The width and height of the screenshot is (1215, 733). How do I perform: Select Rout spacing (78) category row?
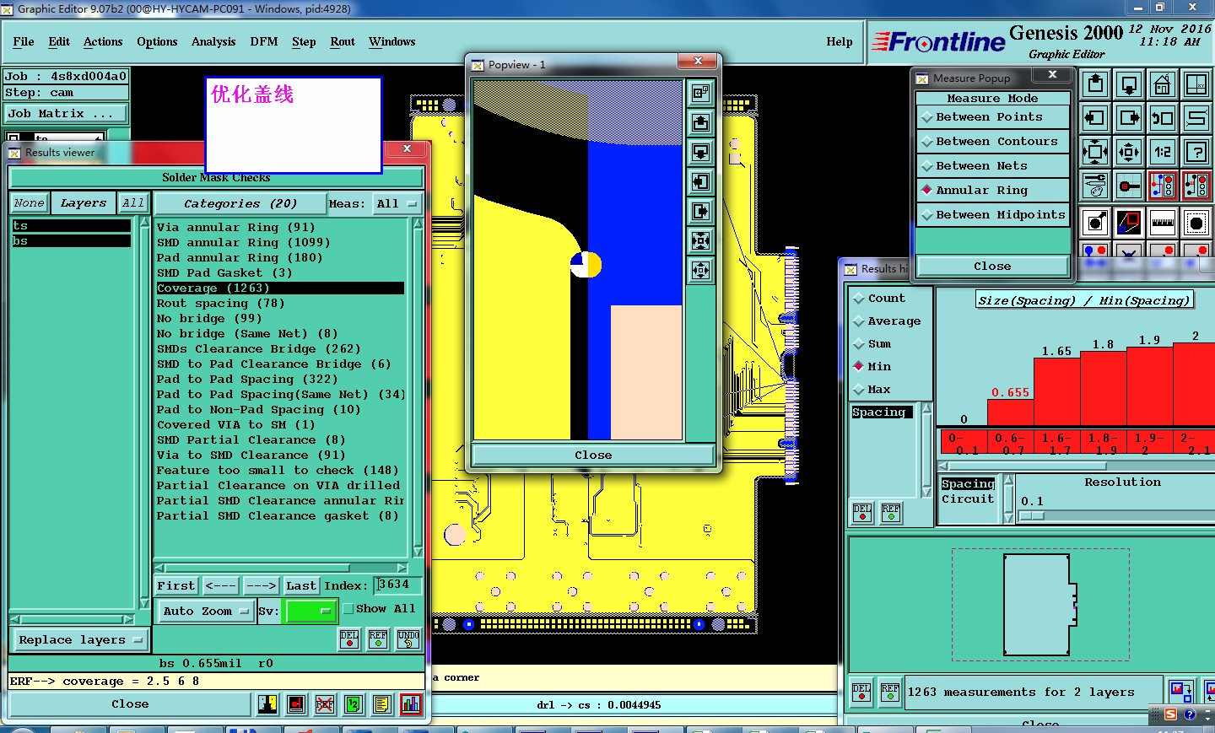pos(280,304)
